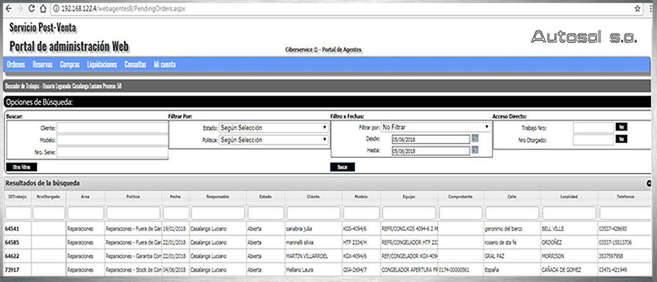This screenshot has height=282, width=657.
Task: Reload the page with the refresh icon
Action: pyautogui.click(x=31, y=9)
